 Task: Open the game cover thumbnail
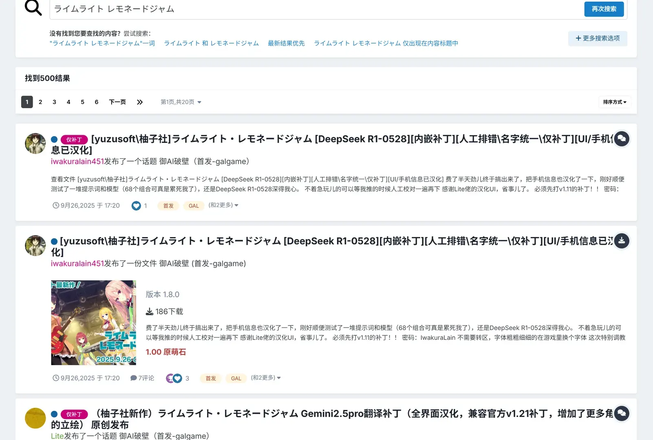[x=93, y=323]
